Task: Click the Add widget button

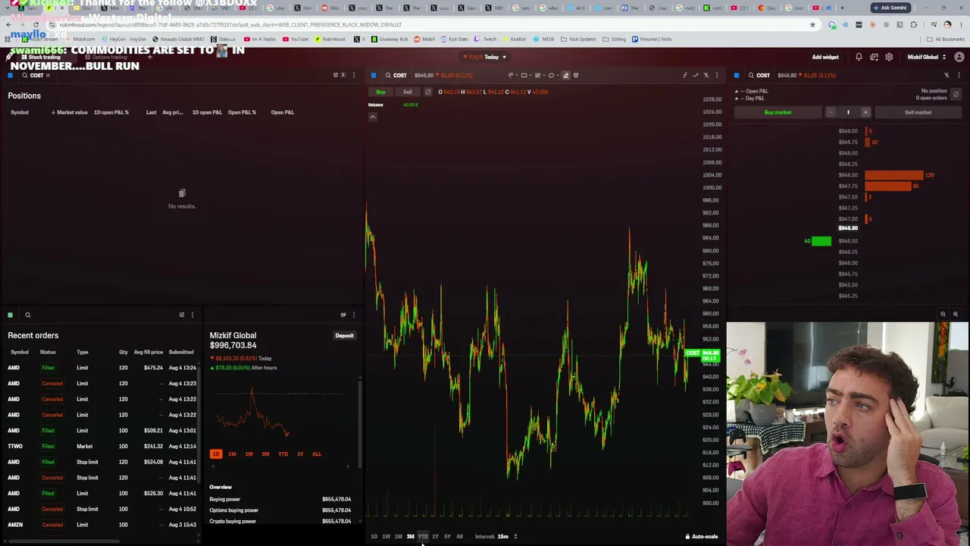Action: pyautogui.click(x=825, y=57)
